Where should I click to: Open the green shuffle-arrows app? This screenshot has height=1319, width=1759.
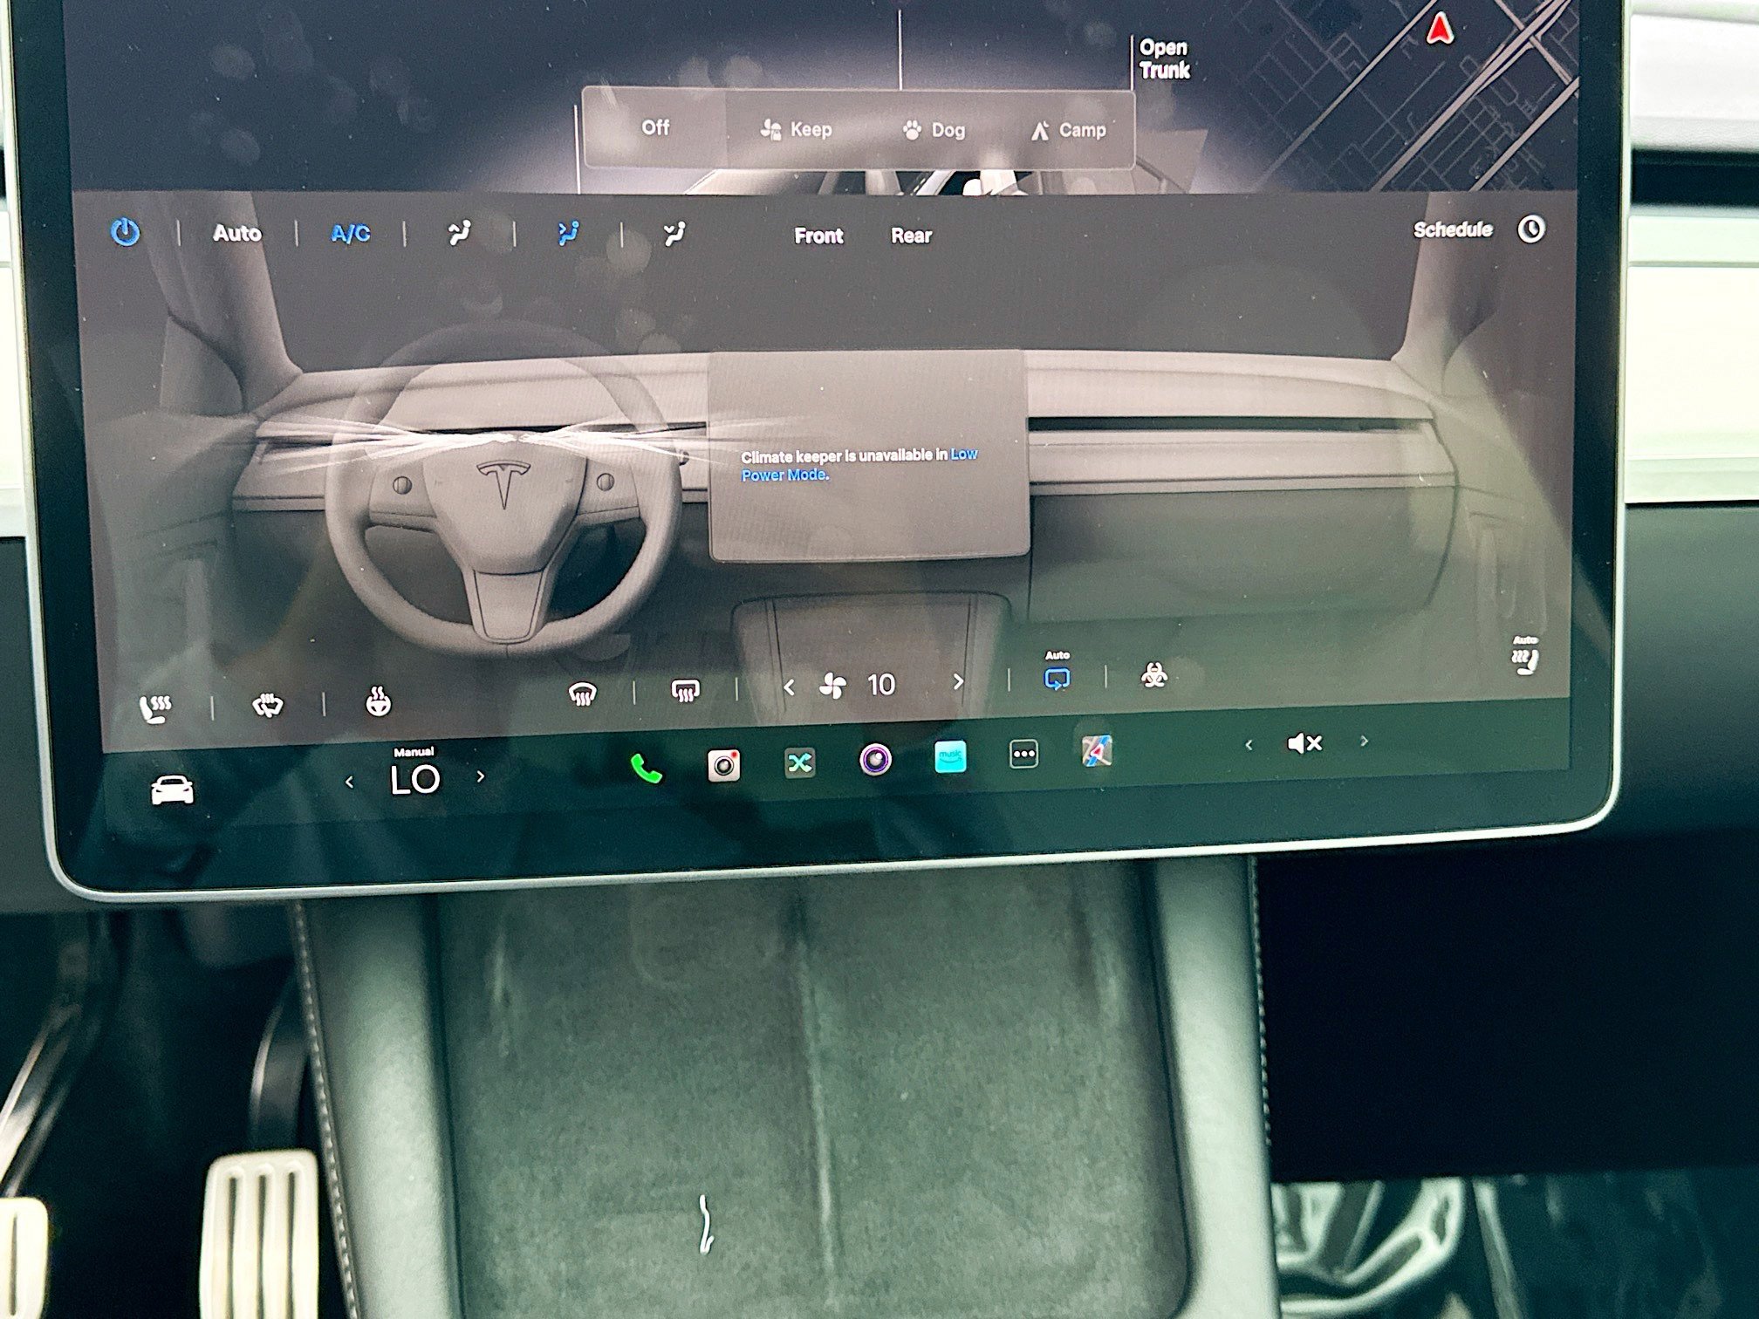click(799, 762)
